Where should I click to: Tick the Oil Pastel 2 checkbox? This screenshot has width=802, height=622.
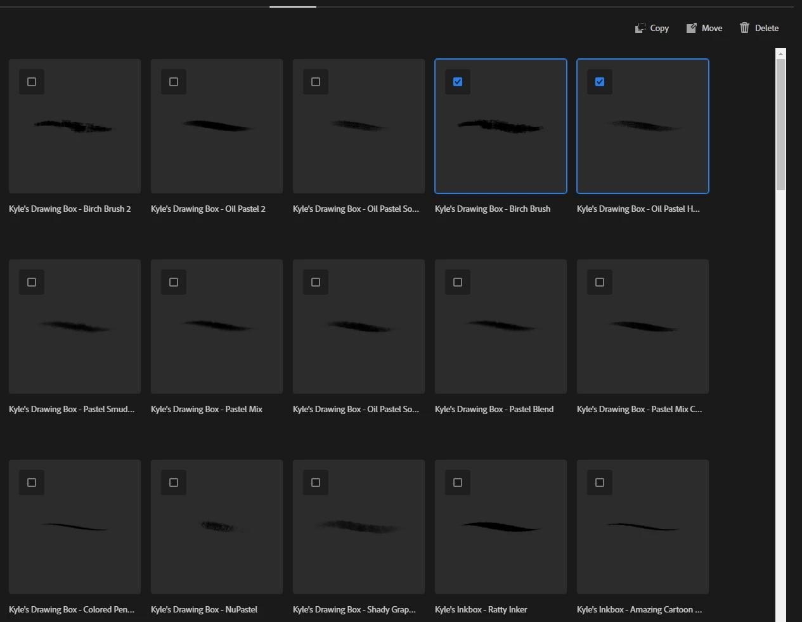[x=174, y=82]
